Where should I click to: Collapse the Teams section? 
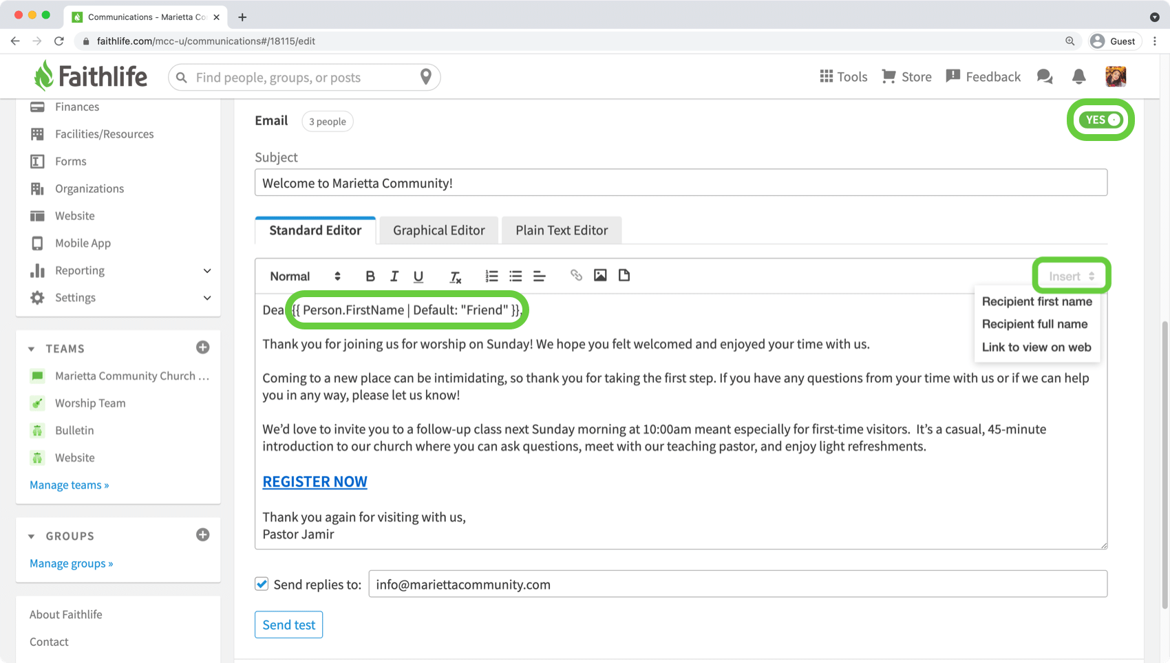tap(31, 349)
